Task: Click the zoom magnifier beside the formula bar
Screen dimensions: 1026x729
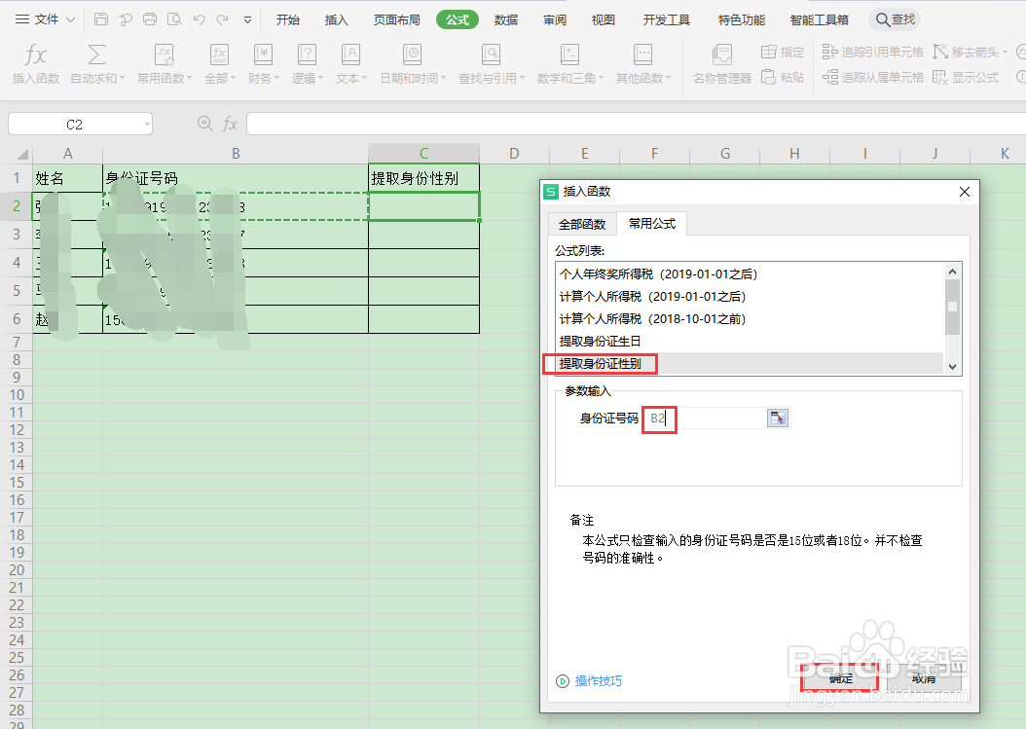Action: click(x=204, y=123)
